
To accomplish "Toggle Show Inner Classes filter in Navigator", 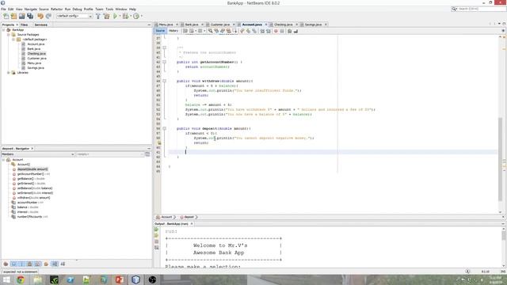I will click(x=38, y=264).
